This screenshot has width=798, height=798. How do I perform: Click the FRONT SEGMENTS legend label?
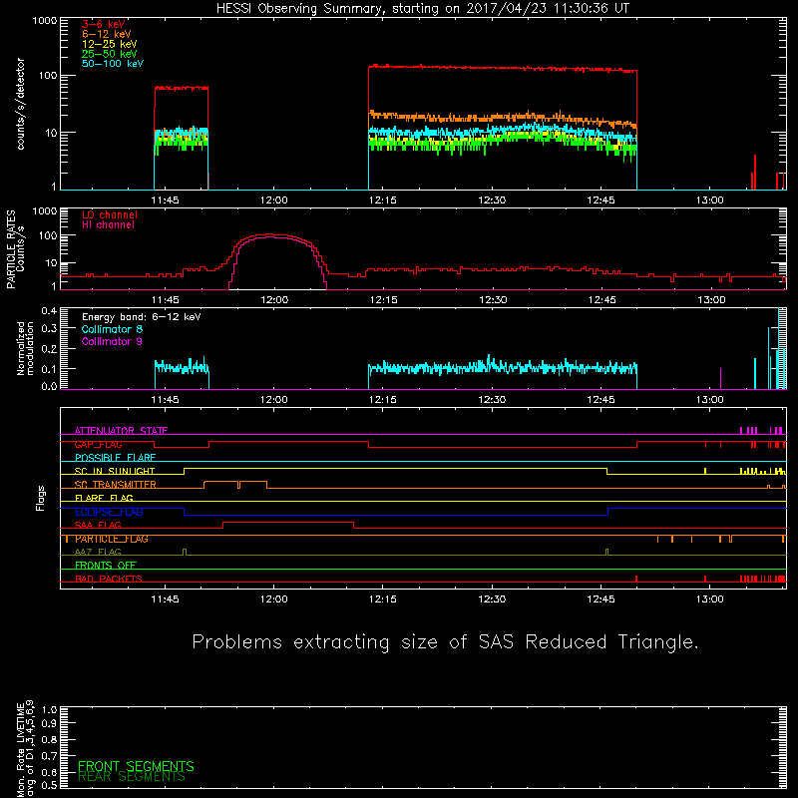(x=136, y=766)
